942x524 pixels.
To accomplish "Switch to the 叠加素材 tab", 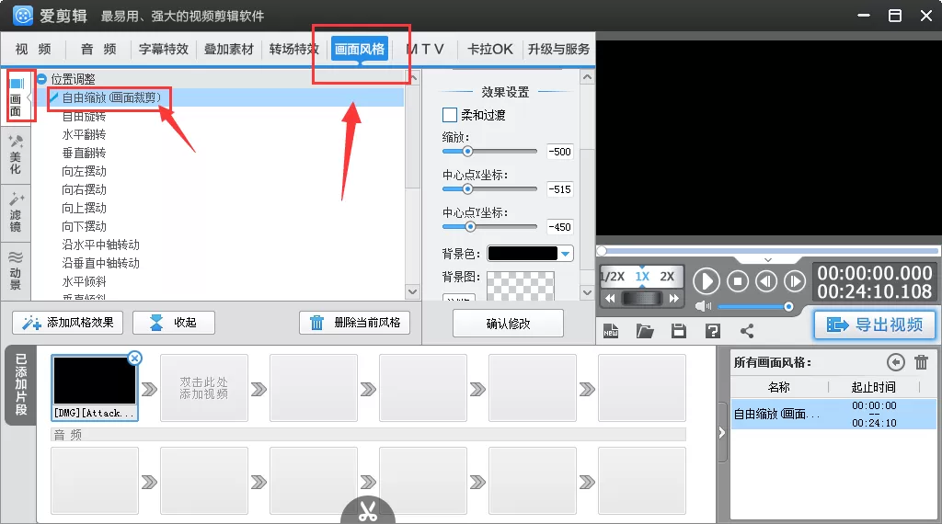I will (229, 49).
